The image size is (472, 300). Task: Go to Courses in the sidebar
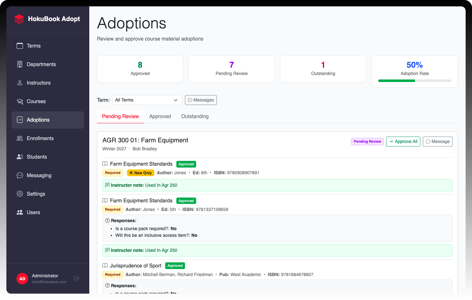click(x=48, y=101)
